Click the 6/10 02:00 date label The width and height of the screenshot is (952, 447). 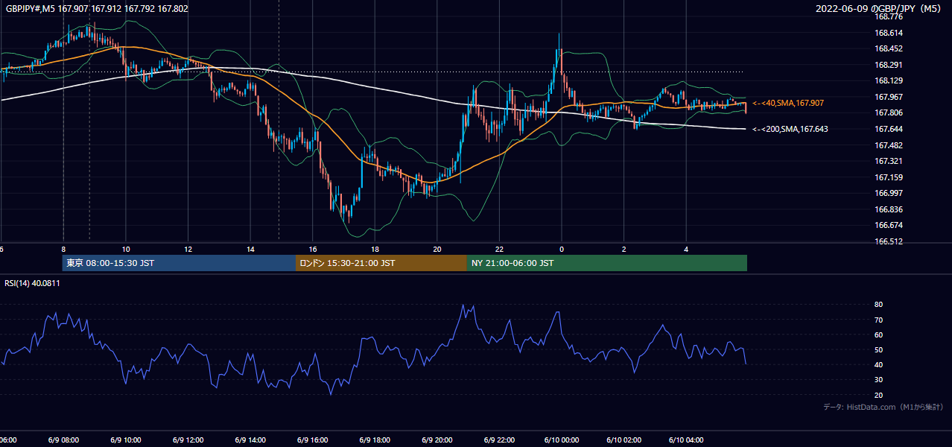(x=623, y=440)
